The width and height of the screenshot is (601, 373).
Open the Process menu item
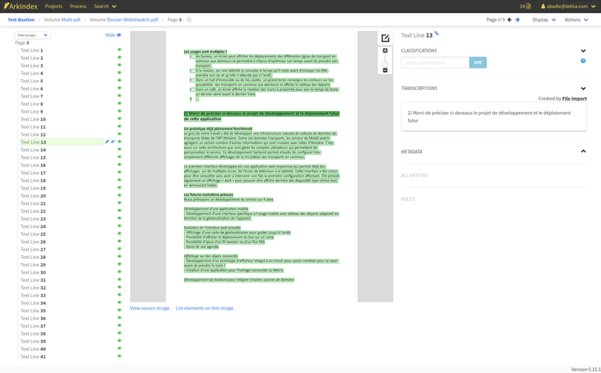78,6
